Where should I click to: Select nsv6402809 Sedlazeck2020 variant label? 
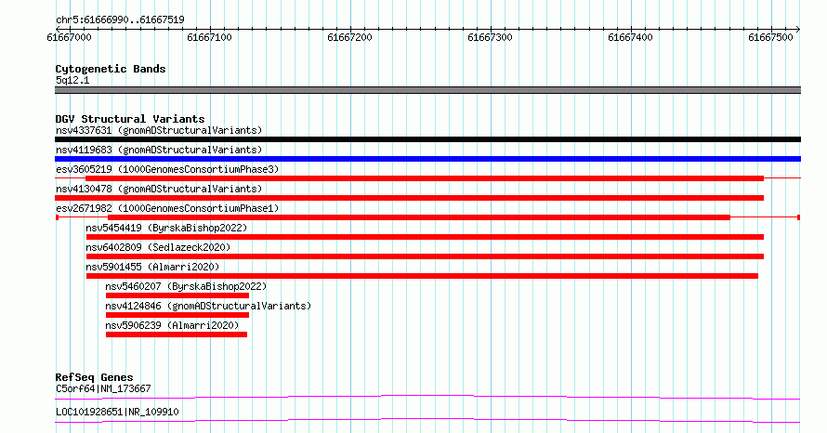coord(158,247)
